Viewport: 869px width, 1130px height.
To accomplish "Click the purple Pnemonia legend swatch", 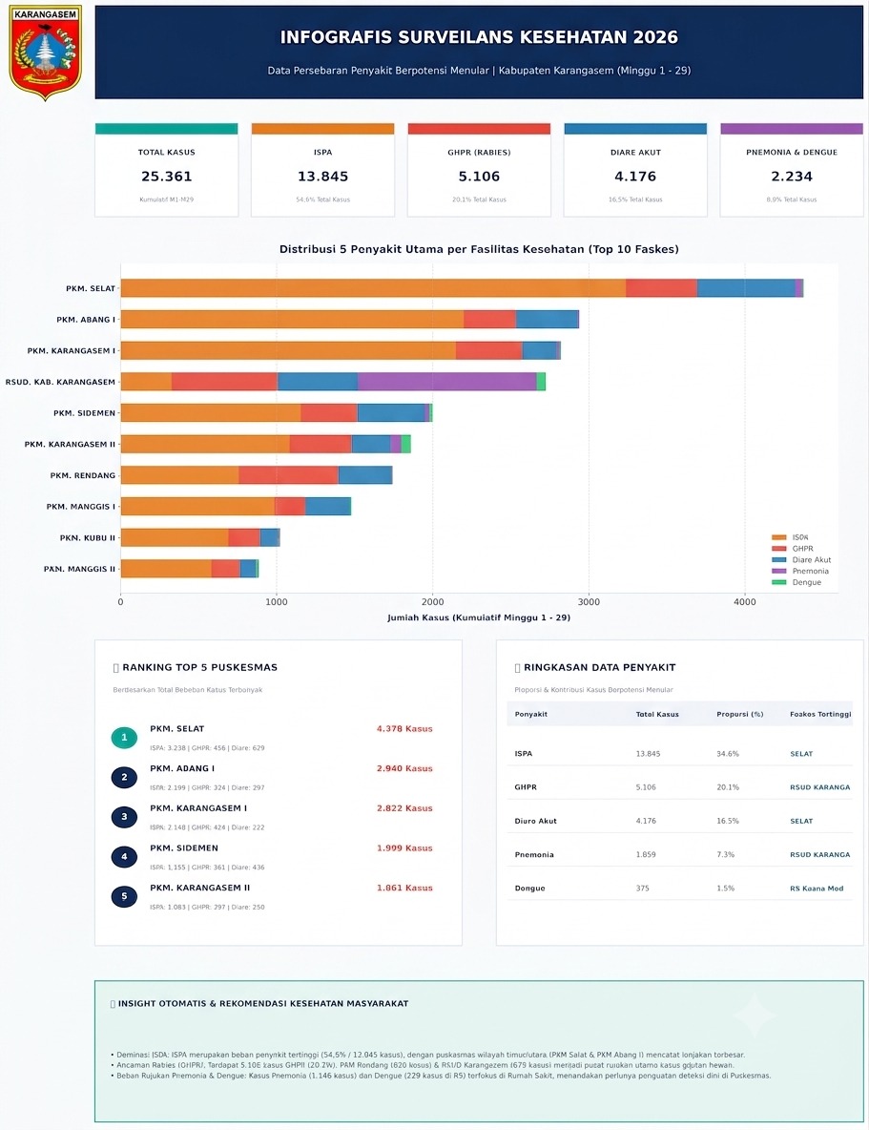I will click(778, 571).
